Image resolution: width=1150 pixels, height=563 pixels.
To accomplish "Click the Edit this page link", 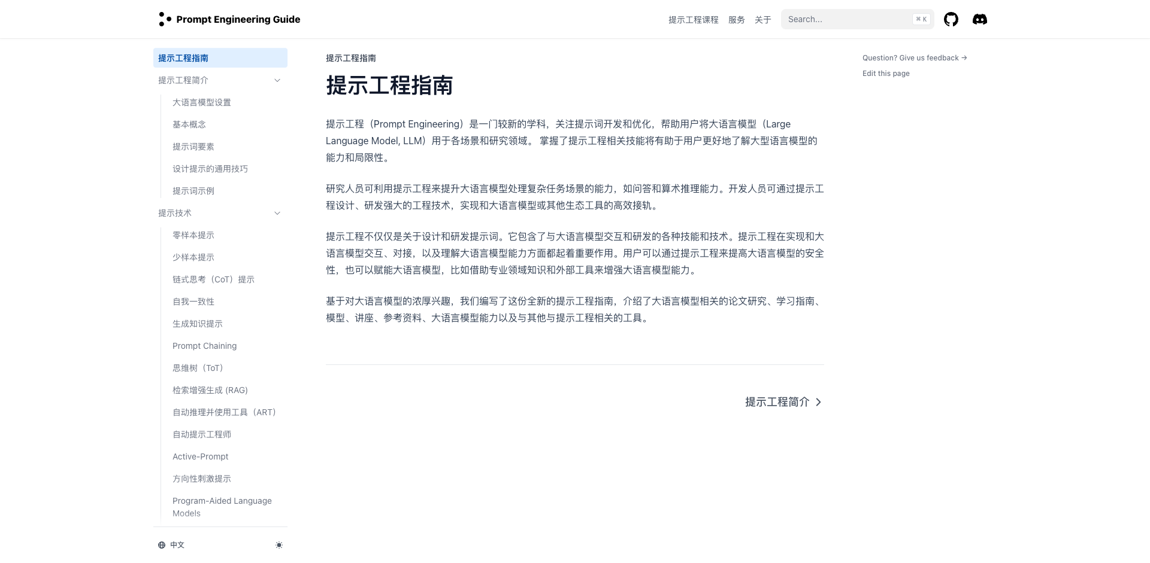I will 886,74.
